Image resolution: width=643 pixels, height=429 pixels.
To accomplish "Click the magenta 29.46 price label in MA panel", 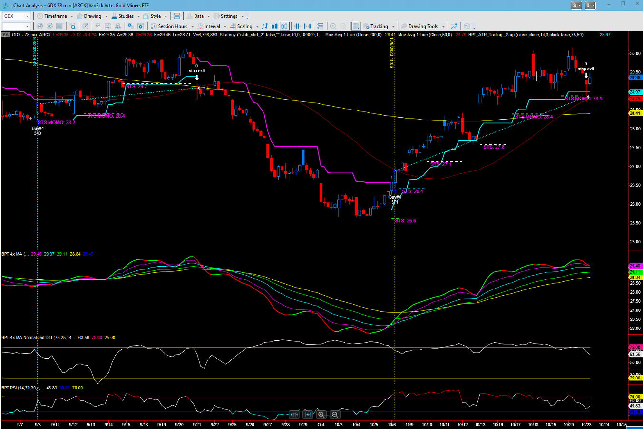I will click(635, 266).
